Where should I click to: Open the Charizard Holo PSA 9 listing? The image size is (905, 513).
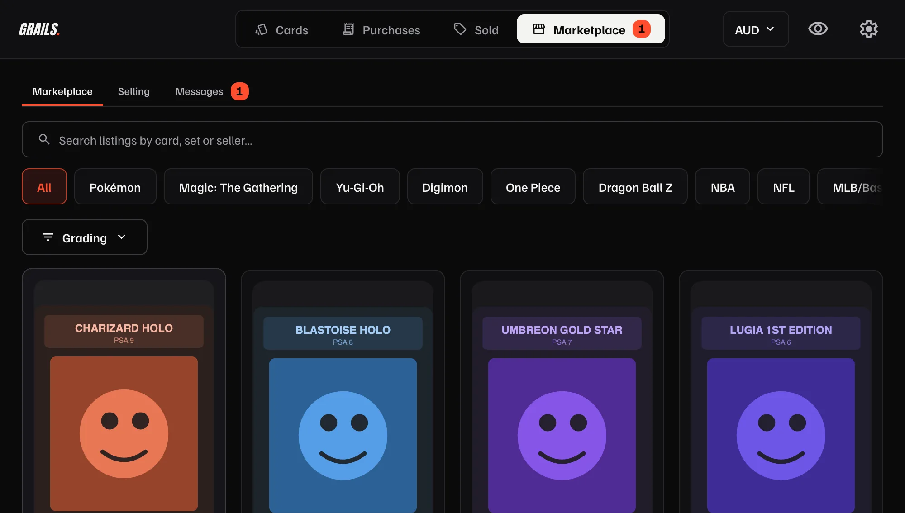(124, 391)
